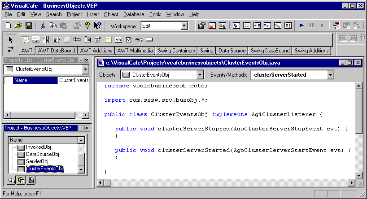Screen dimensions: 367x199
Task: Select InvokedObj in project tree
Action: [x=39, y=147]
